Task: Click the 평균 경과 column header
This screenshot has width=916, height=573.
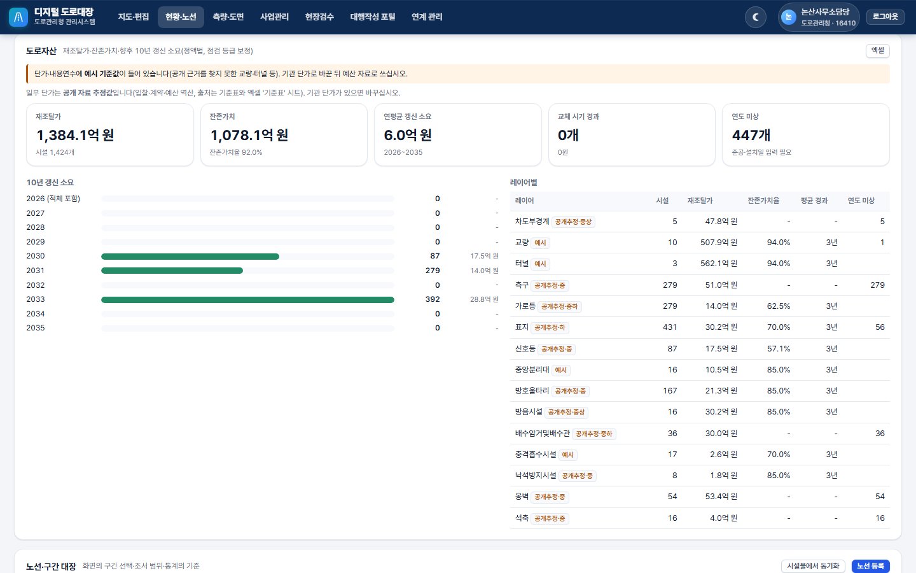Action: pos(814,201)
